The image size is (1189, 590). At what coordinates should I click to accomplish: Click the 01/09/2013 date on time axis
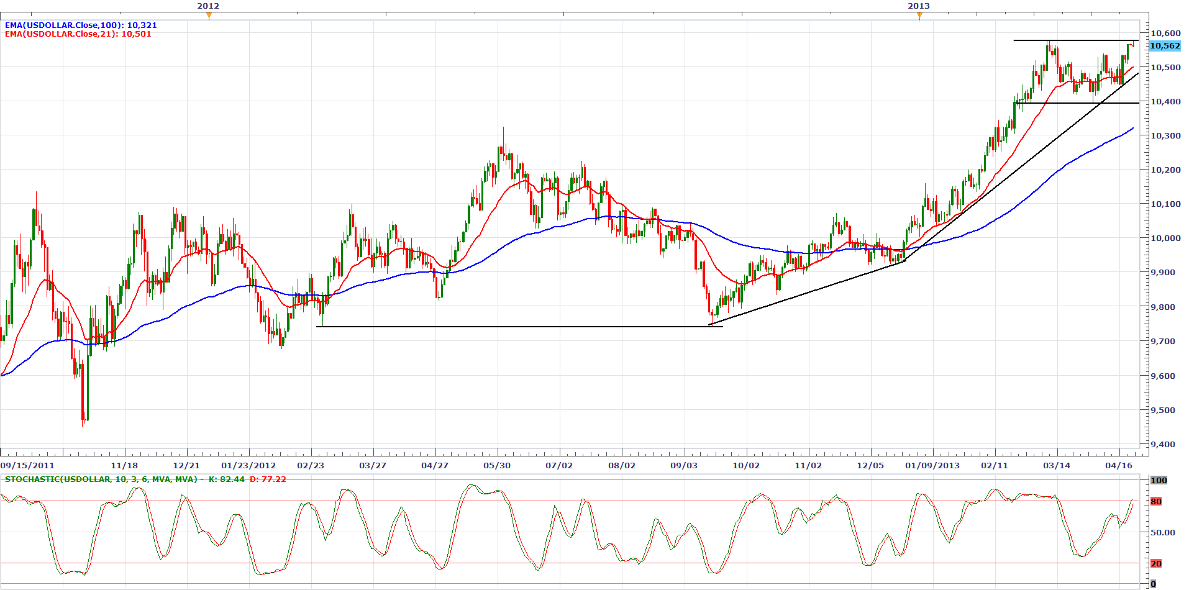[x=932, y=465]
